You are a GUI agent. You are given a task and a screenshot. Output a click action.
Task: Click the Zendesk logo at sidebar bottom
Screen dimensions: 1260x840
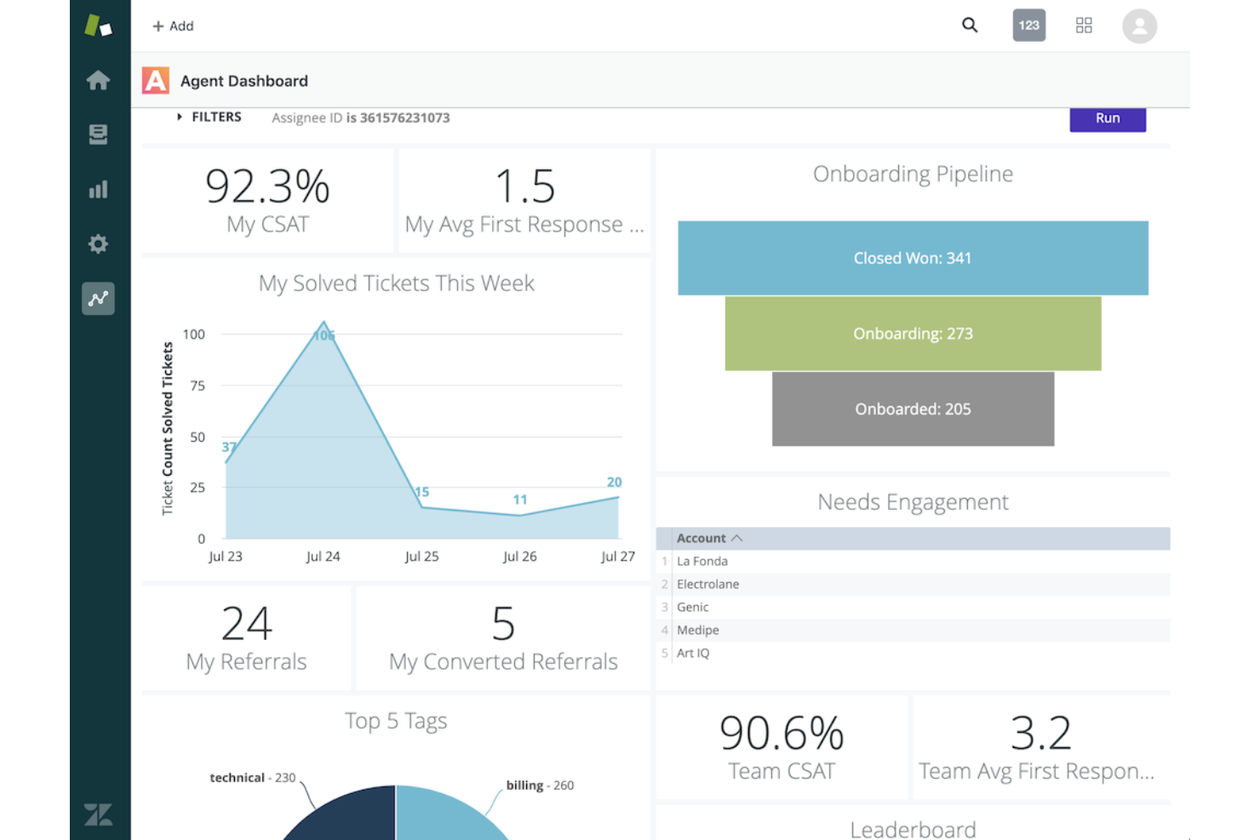point(99,814)
